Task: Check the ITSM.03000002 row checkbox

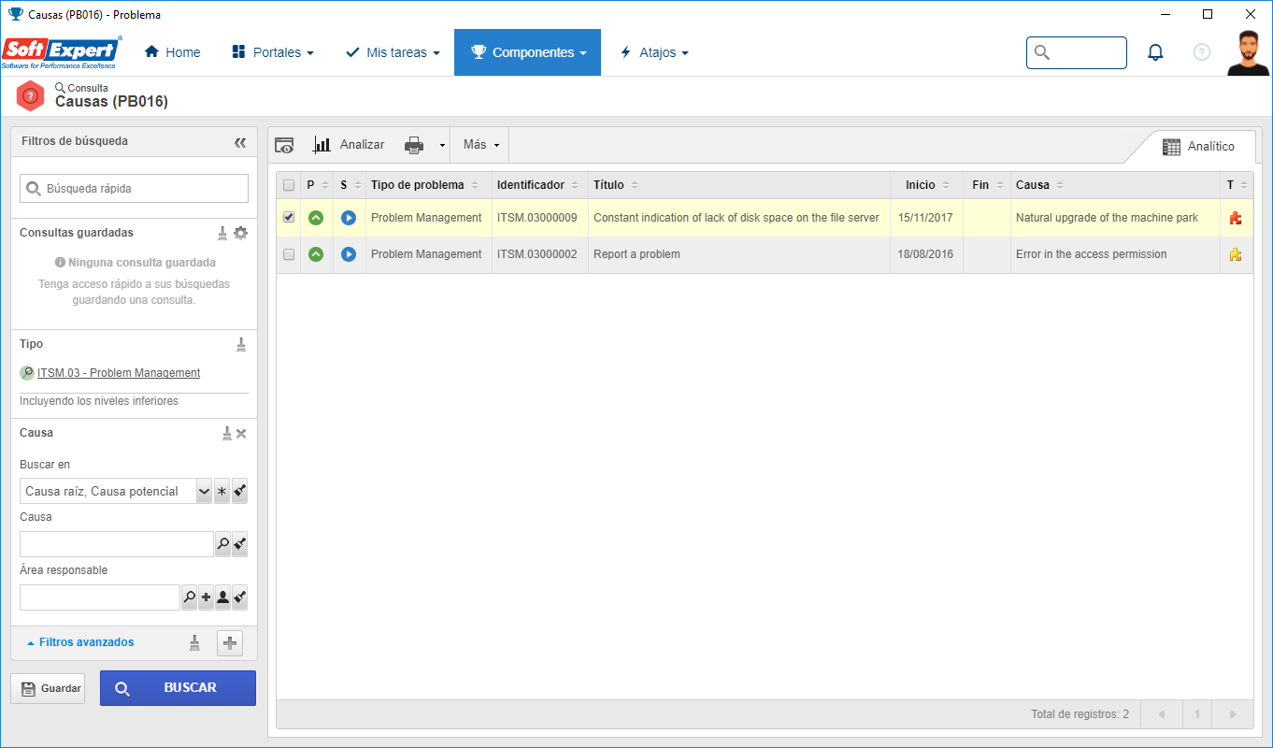Action: (289, 254)
